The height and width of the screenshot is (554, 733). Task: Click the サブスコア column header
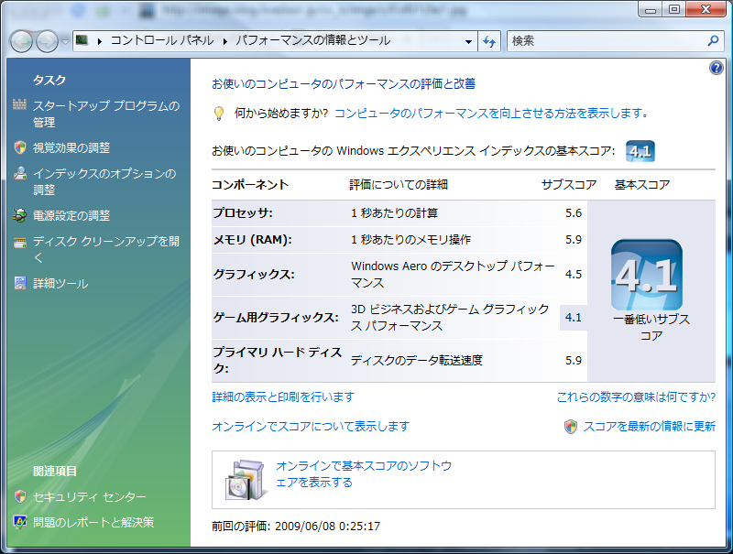[568, 184]
